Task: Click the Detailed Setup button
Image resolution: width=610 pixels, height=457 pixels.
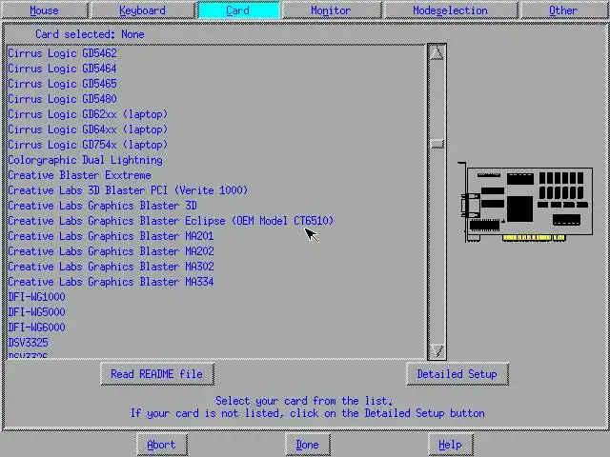Action: tap(457, 374)
